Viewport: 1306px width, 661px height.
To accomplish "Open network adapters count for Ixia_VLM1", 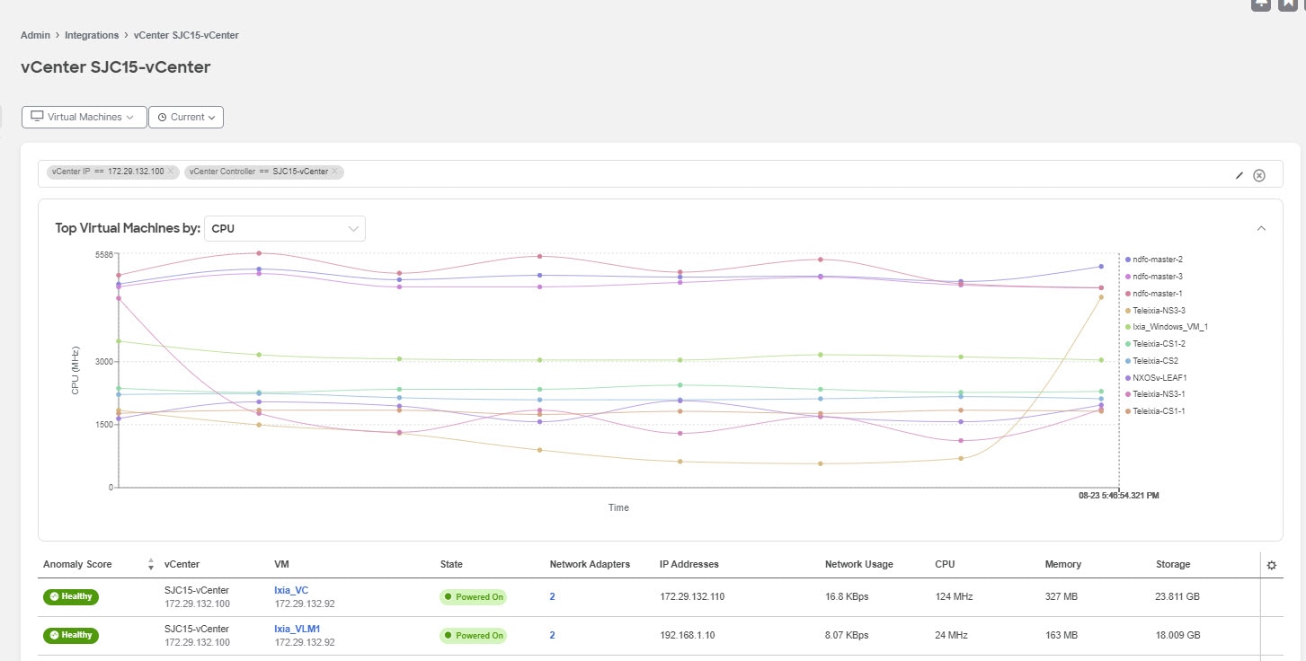I will point(552,635).
